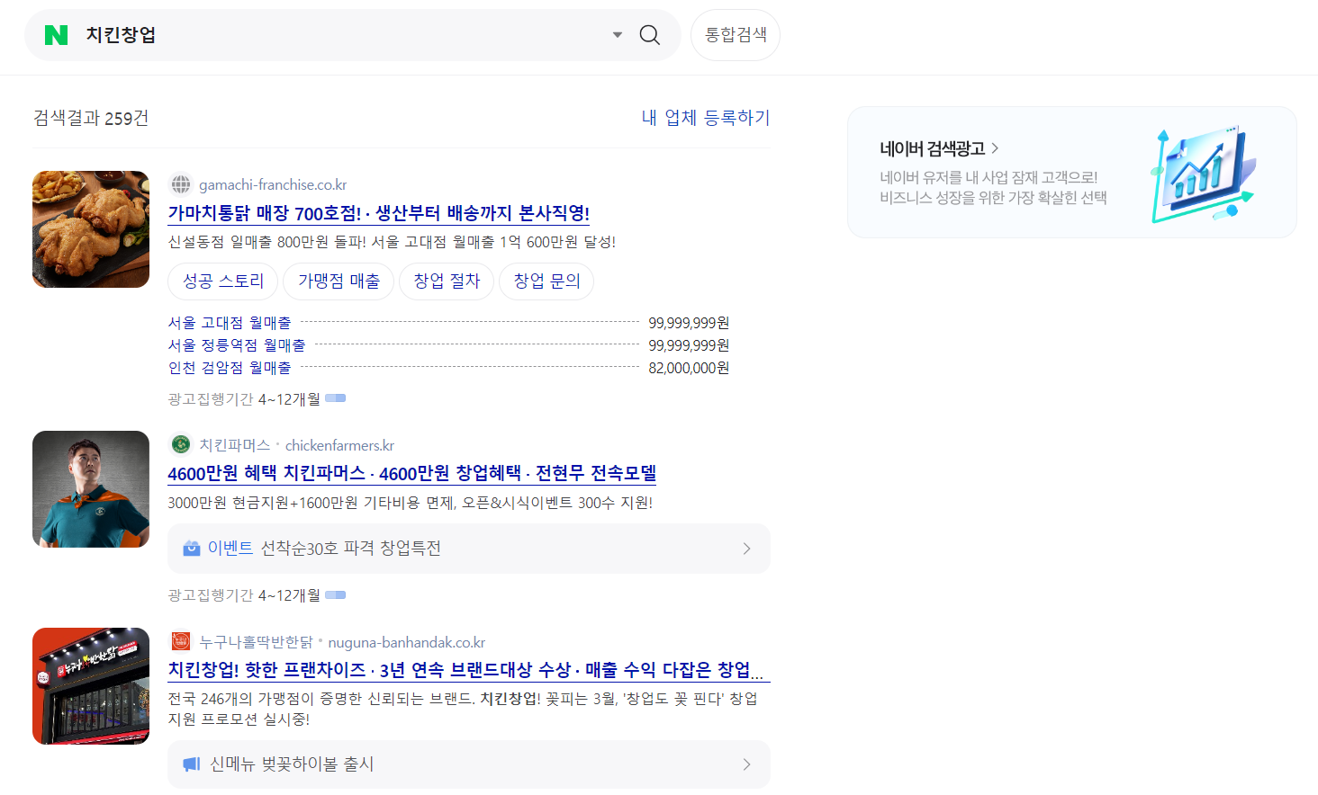The height and width of the screenshot is (795, 1318).
Task: Click the chevron next to 네이버 검색광고
Action: pos(995,148)
